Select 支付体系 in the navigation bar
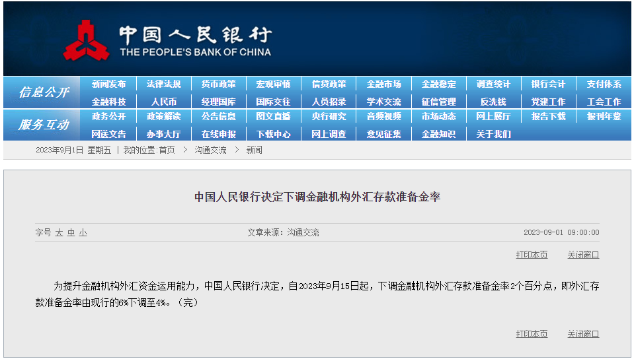634x361 pixels. point(604,84)
